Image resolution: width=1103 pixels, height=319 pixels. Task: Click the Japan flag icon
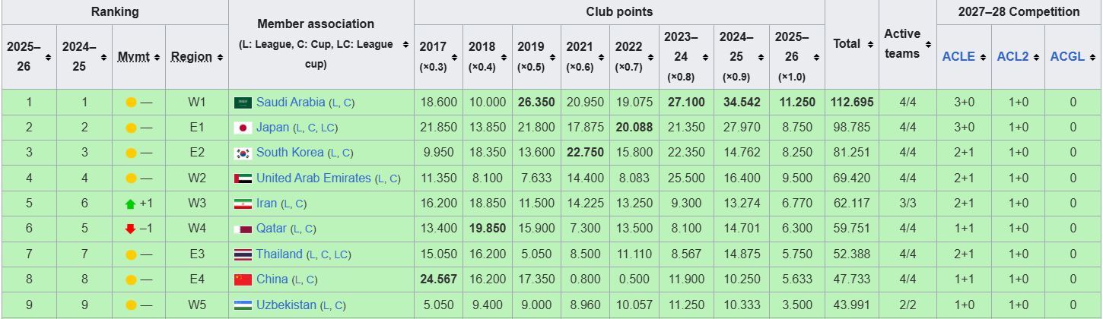[243, 128]
